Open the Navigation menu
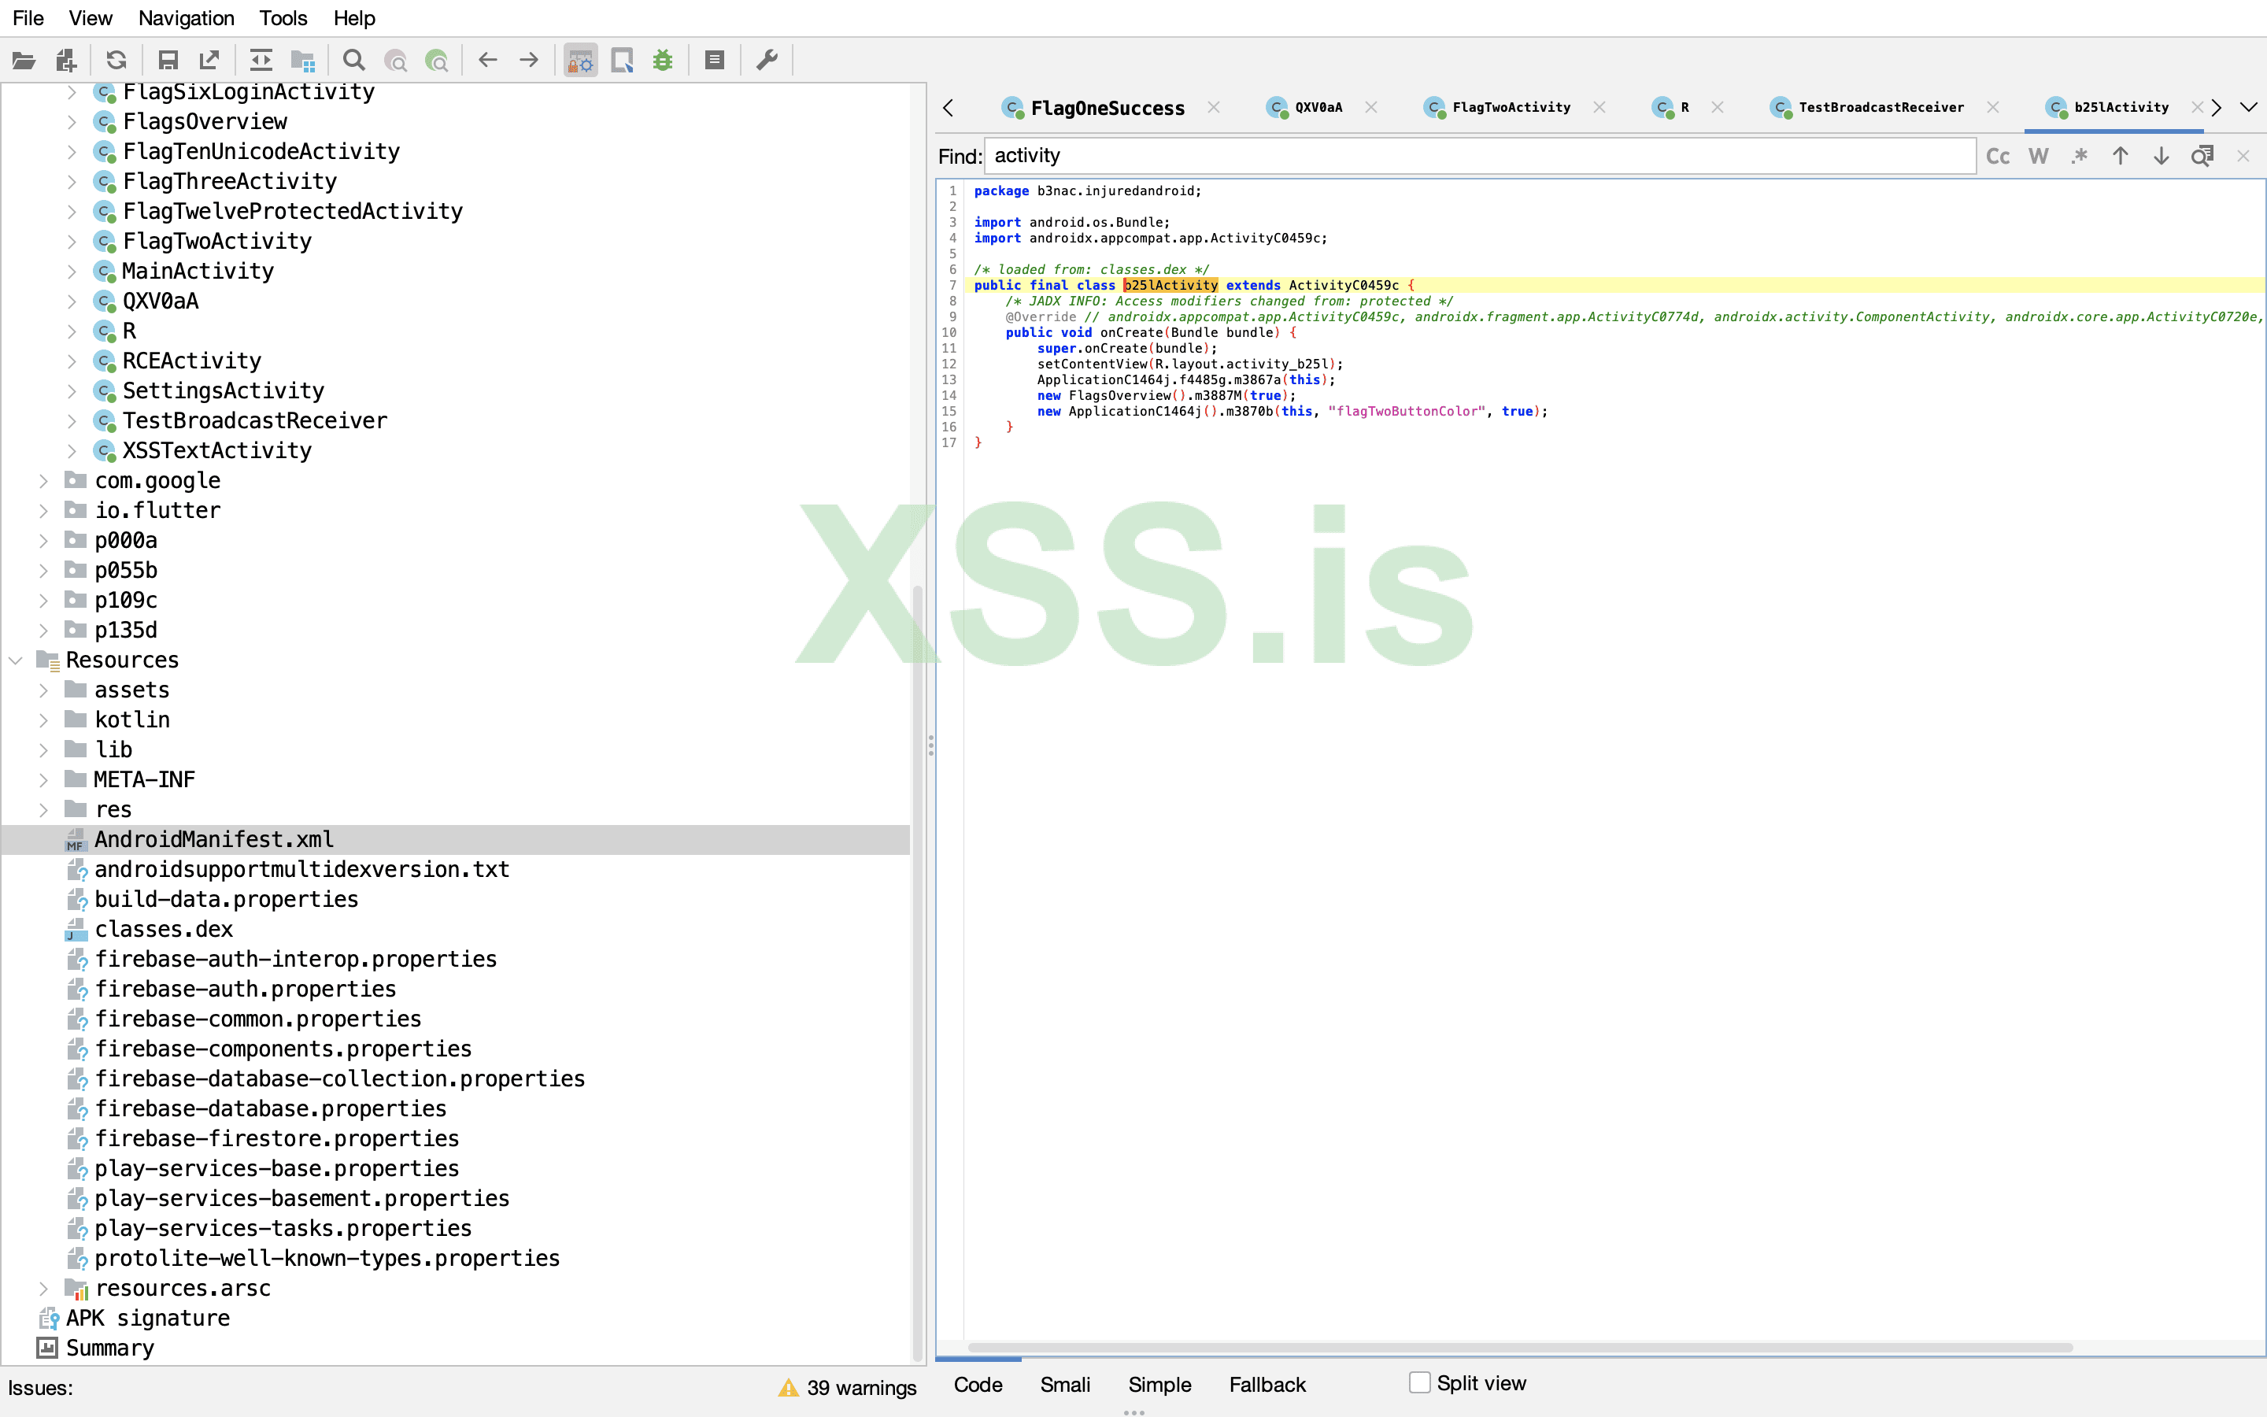 tap(186, 18)
